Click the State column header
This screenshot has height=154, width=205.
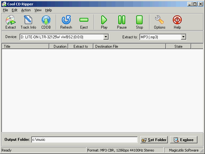(x=178, y=47)
